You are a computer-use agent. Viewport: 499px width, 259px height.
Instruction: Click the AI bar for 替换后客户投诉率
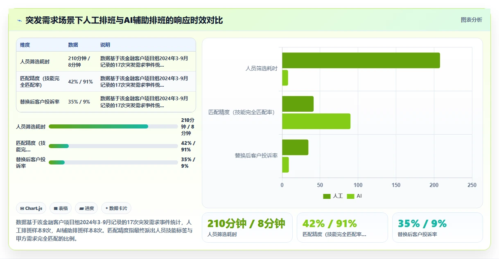pos(285,164)
